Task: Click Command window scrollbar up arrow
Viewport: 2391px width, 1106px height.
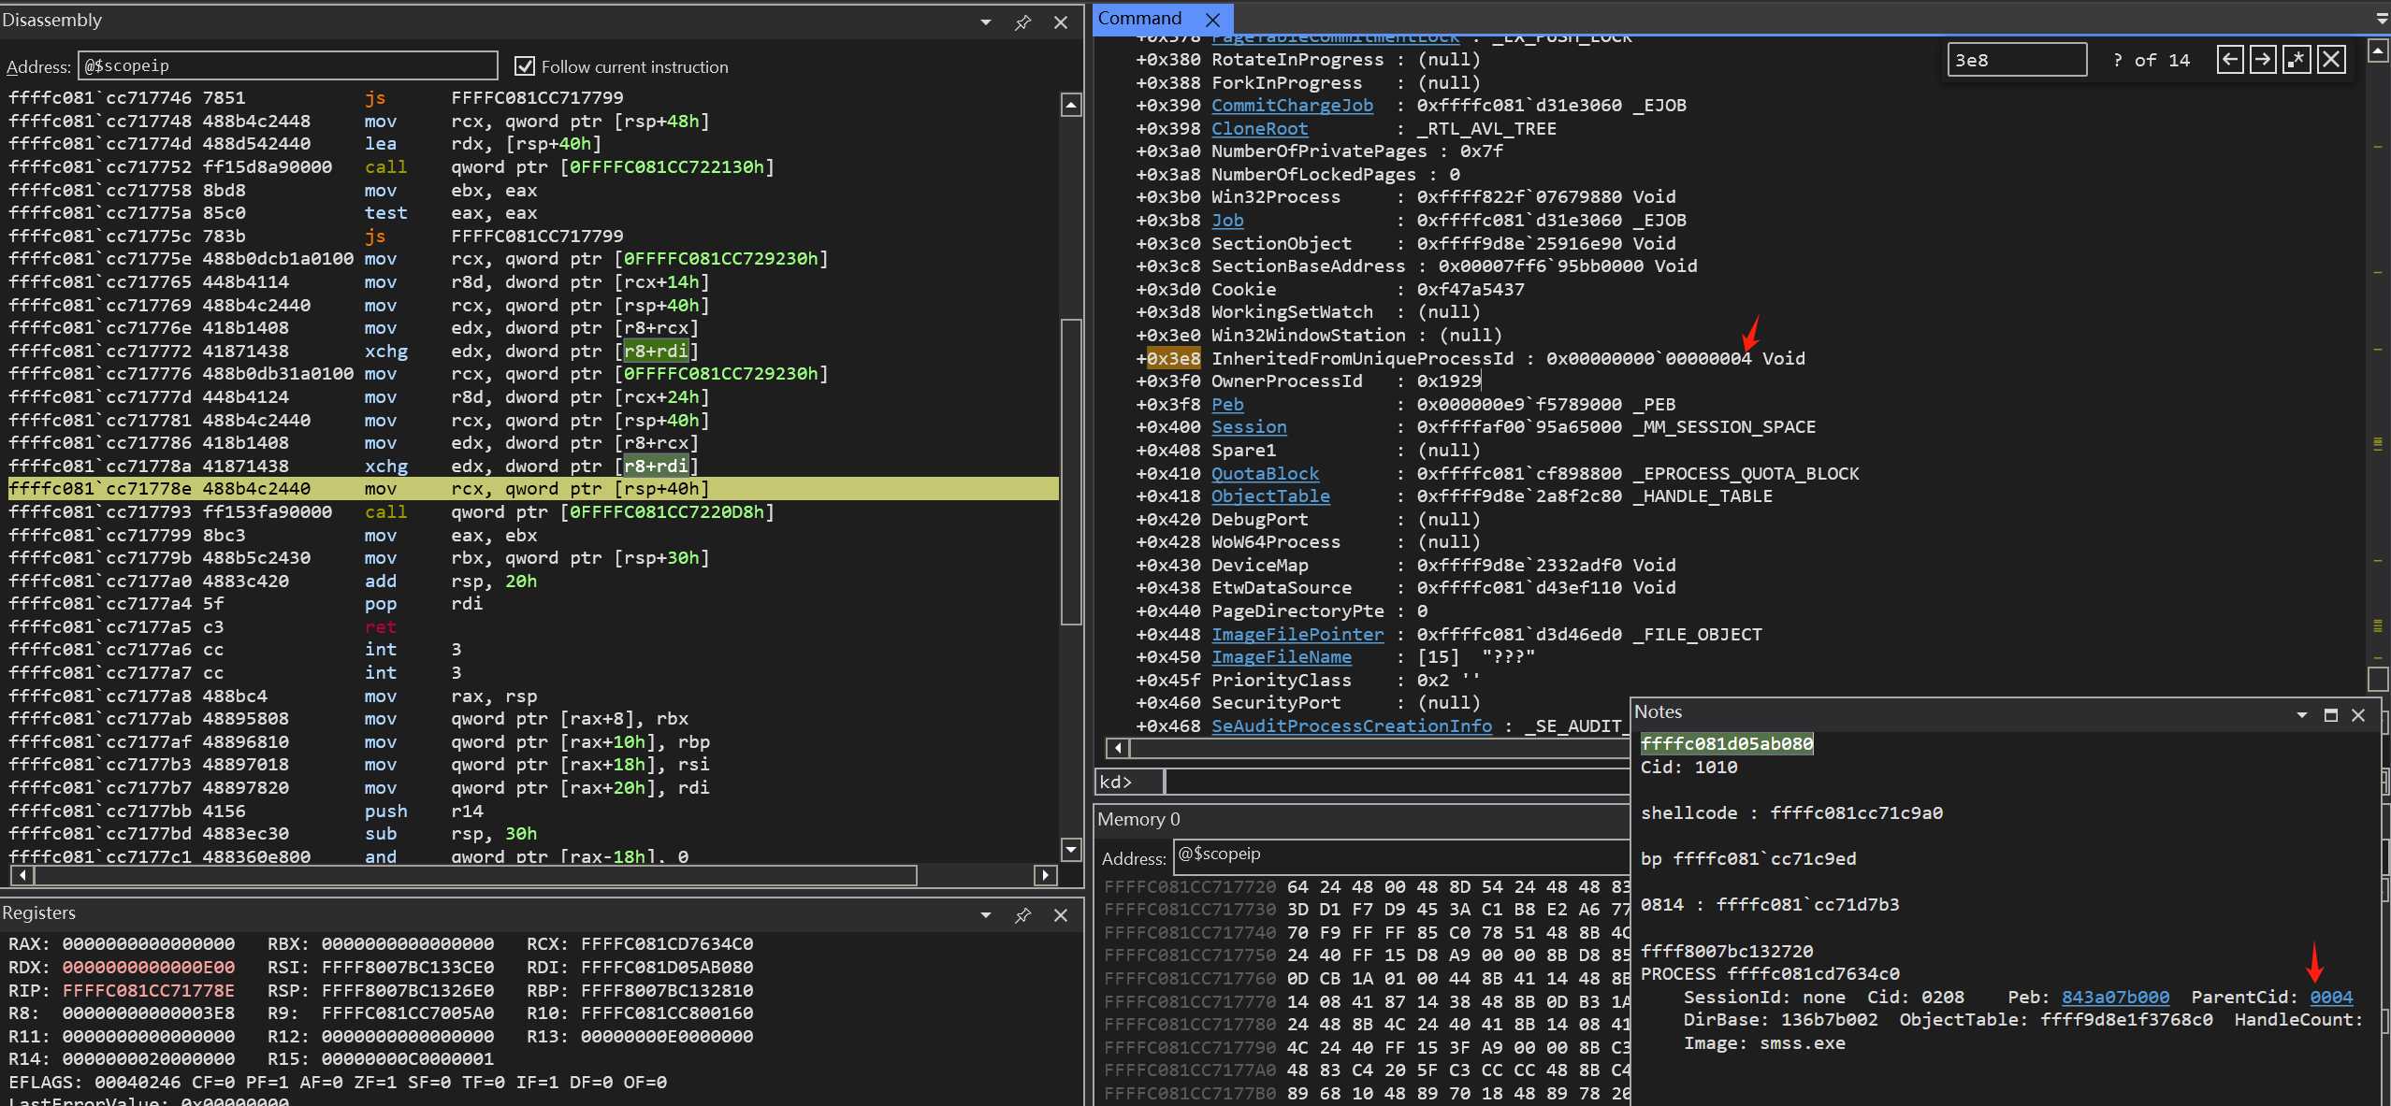Action: [x=2377, y=50]
